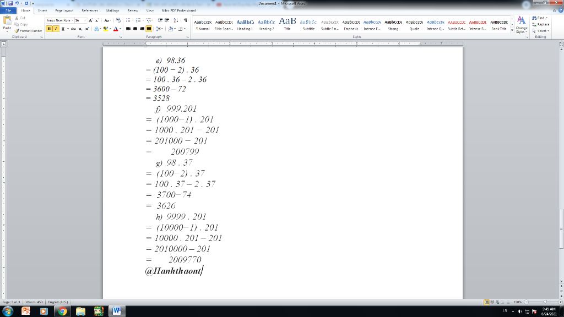Open the File tab

pos(8,10)
